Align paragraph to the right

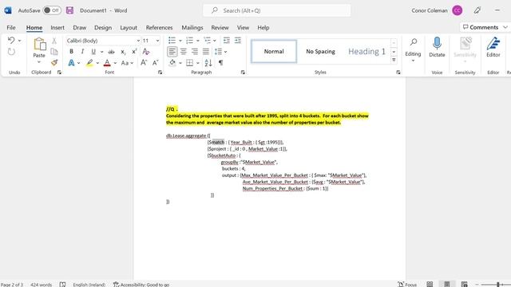point(195,51)
